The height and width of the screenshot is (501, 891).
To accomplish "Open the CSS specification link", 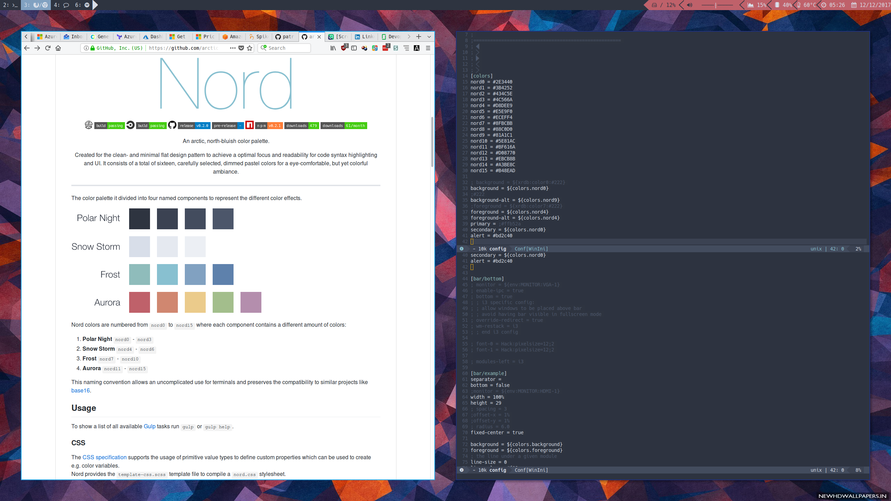I will 104,457.
